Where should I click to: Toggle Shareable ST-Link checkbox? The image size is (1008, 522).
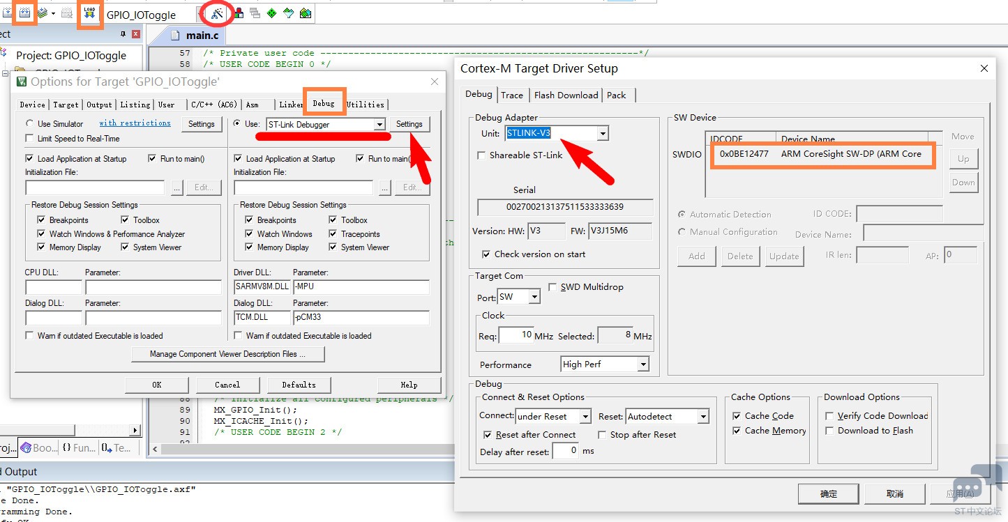481,155
